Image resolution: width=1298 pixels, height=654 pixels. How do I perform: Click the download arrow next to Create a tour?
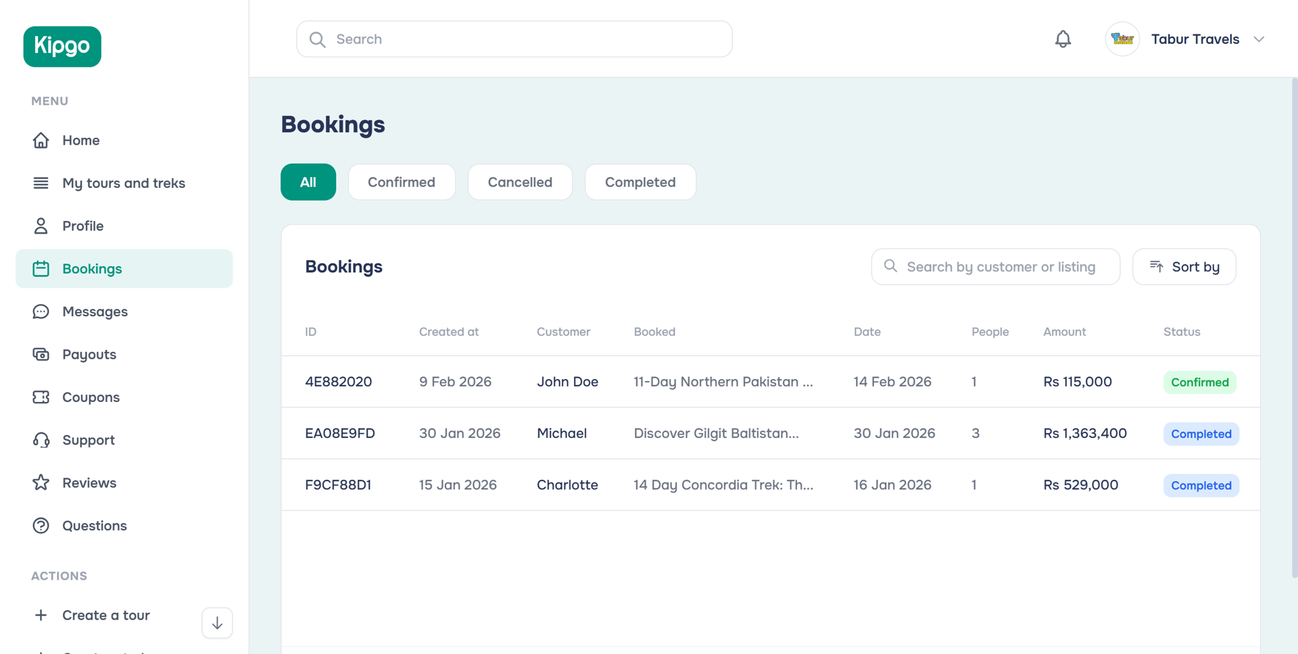(216, 622)
